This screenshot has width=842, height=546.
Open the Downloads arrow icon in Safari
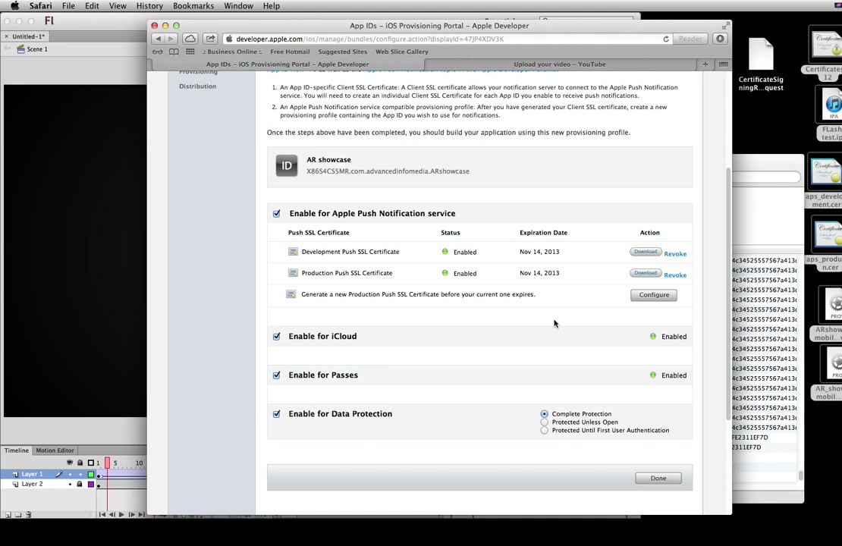720,39
